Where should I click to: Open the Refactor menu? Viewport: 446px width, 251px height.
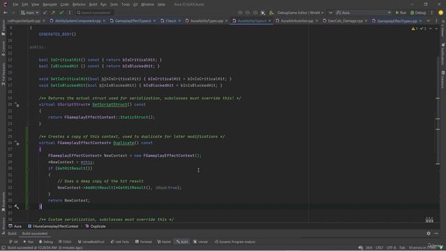pos(79,5)
